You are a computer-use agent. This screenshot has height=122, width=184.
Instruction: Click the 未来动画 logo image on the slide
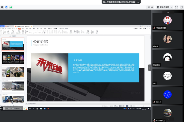tap(49, 68)
